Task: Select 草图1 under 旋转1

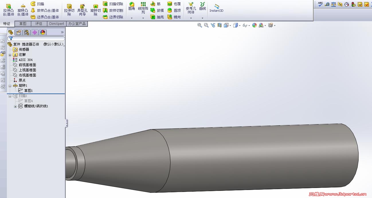Action: (x=26, y=91)
